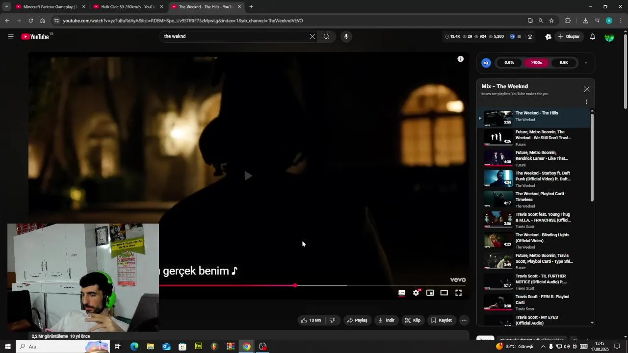The image size is (628, 353).
Task: Click Chrome's install app icon
Action: click(x=530, y=21)
